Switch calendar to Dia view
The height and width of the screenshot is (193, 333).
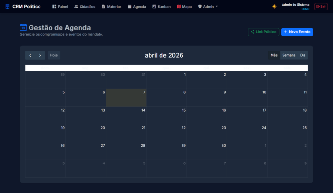tap(303, 55)
